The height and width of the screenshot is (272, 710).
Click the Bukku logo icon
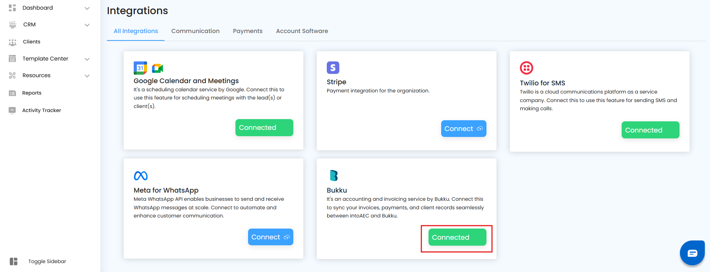333,176
